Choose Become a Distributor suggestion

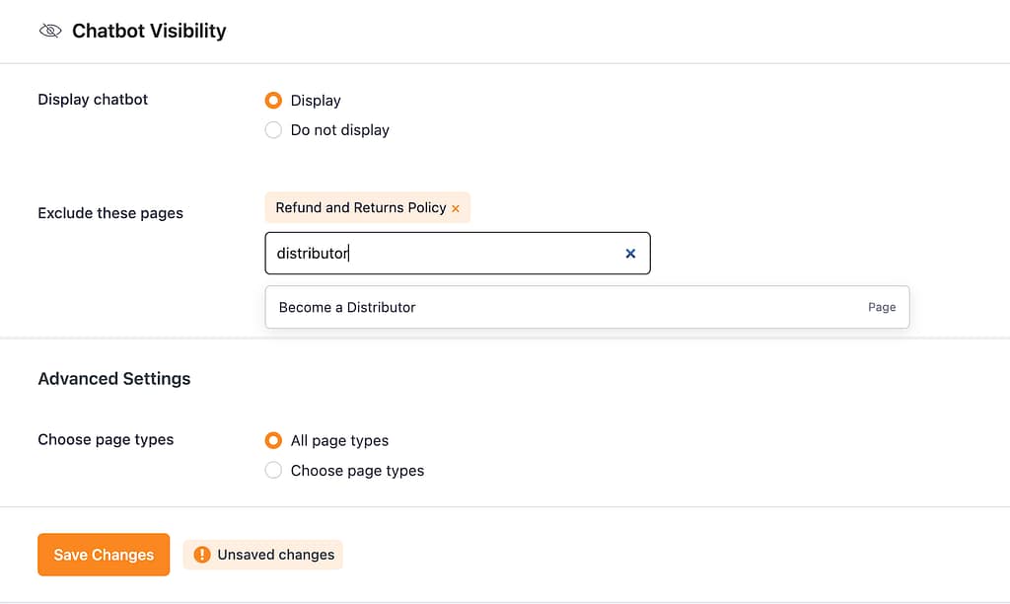pyautogui.click(x=587, y=308)
